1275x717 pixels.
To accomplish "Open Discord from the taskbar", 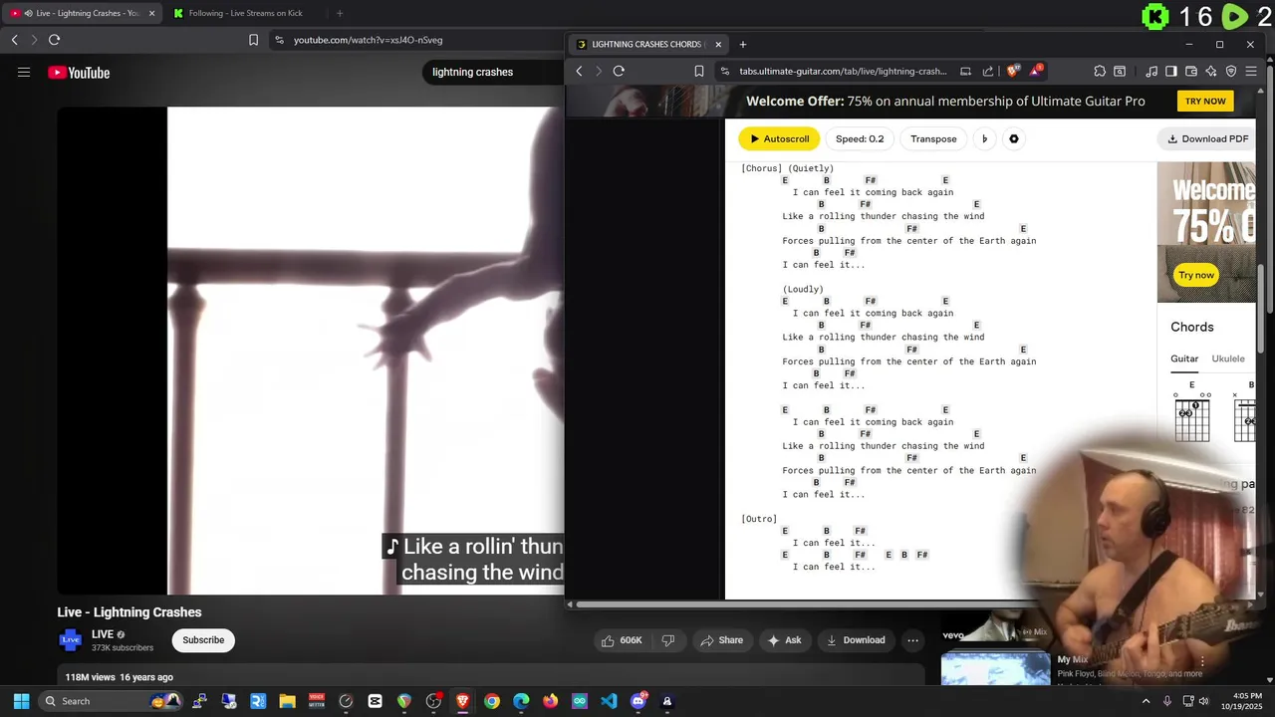I will pos(638,701).
